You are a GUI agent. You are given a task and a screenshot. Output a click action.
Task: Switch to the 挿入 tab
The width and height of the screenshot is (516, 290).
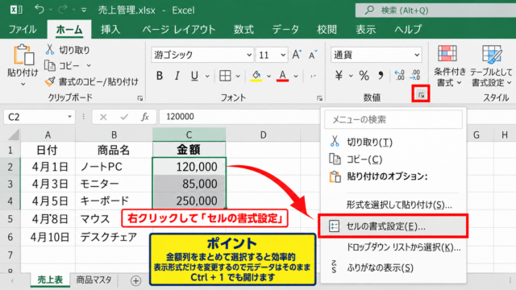[x=110, y=30]
